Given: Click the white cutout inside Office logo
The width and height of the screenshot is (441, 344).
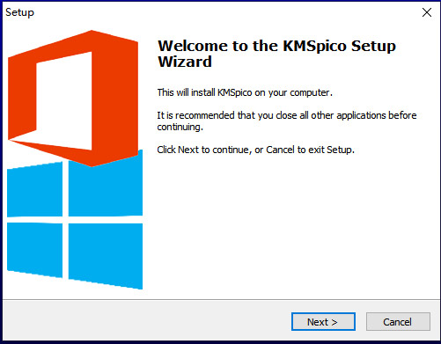Looking at the screenshot, I should (64, 101).
